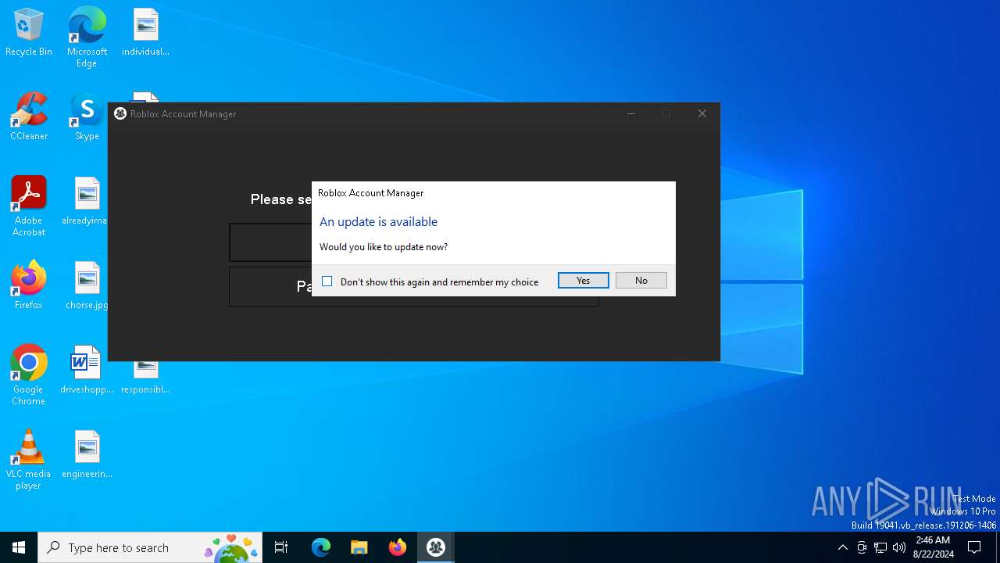Click Yes to update now
This screenshot has height=563, width=1000.
point(583,281)
